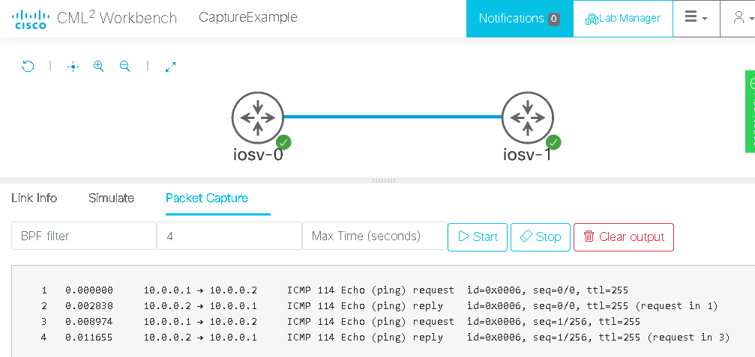
Task: Click the panel resize handle dots
Action: click(x=384, y=180)
